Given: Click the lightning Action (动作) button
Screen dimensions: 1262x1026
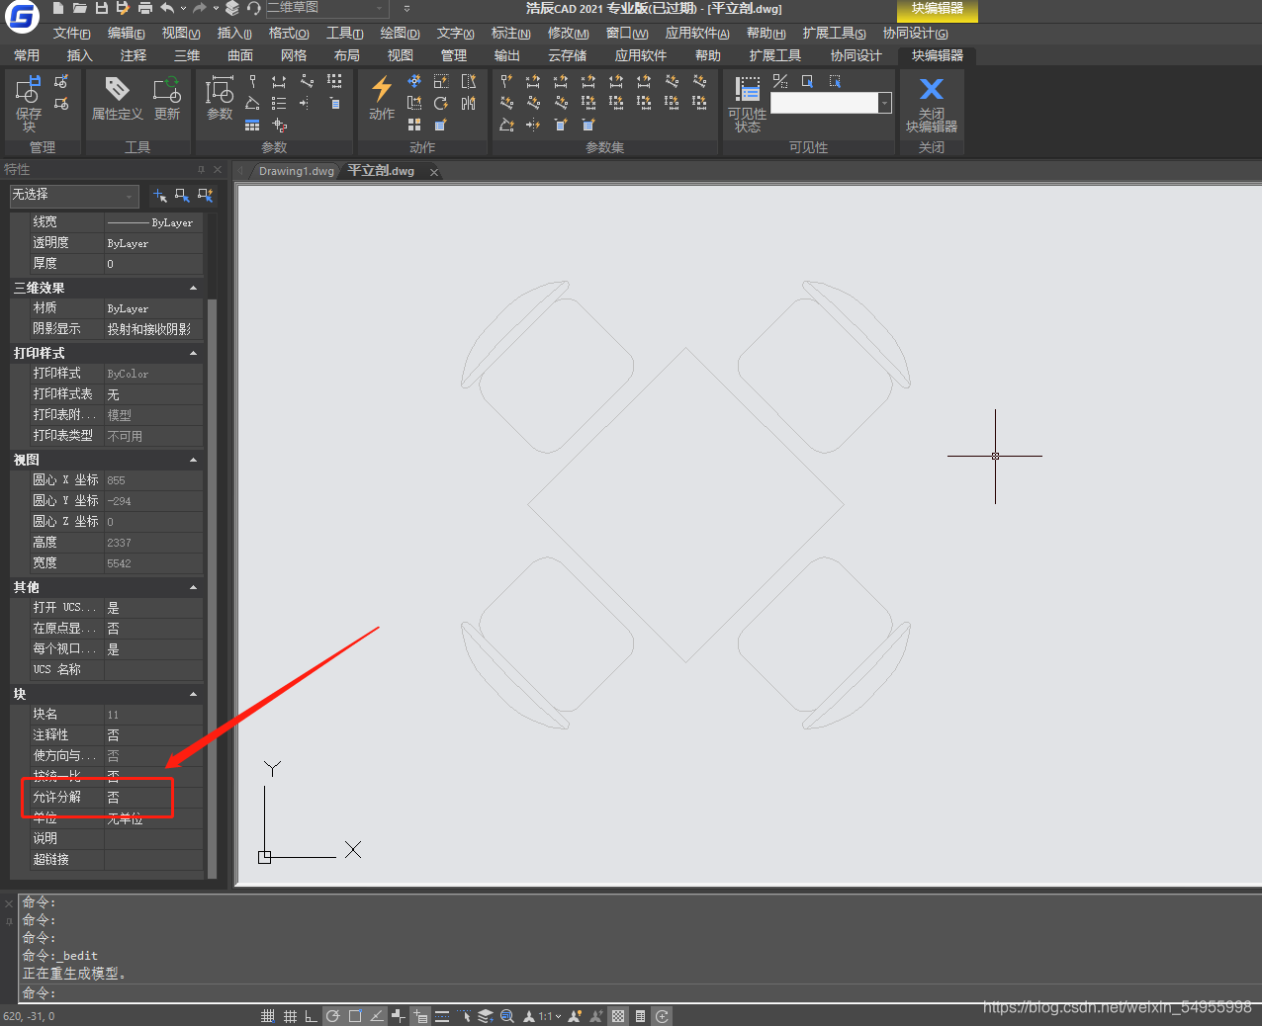Looking at the screenshot, I should point(382,99).
